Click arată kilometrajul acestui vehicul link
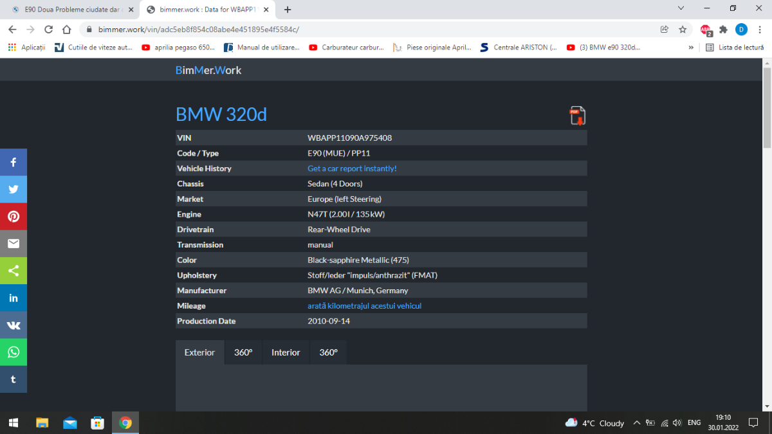 coord(364,306)
